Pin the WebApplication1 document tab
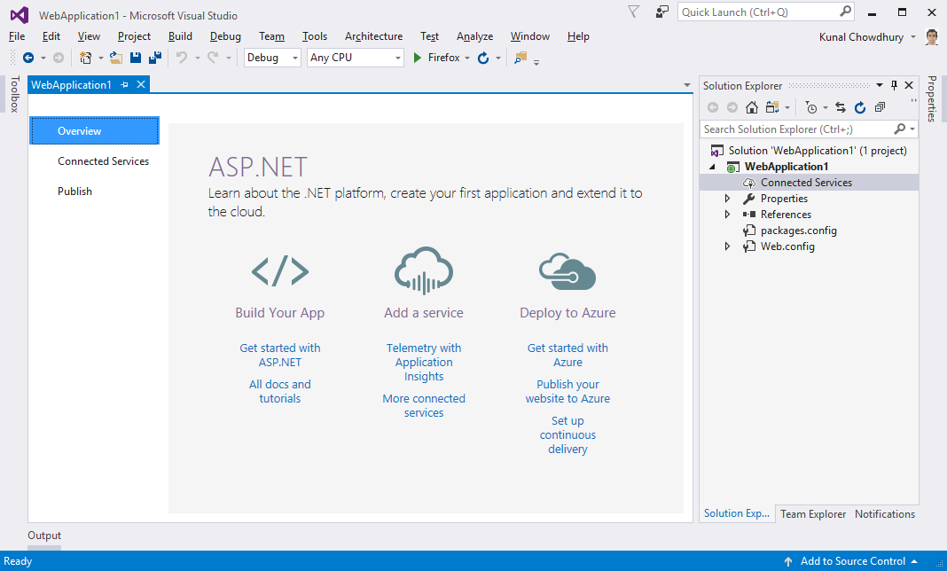This screenshot has width=947, height=571. click(124, 85)
